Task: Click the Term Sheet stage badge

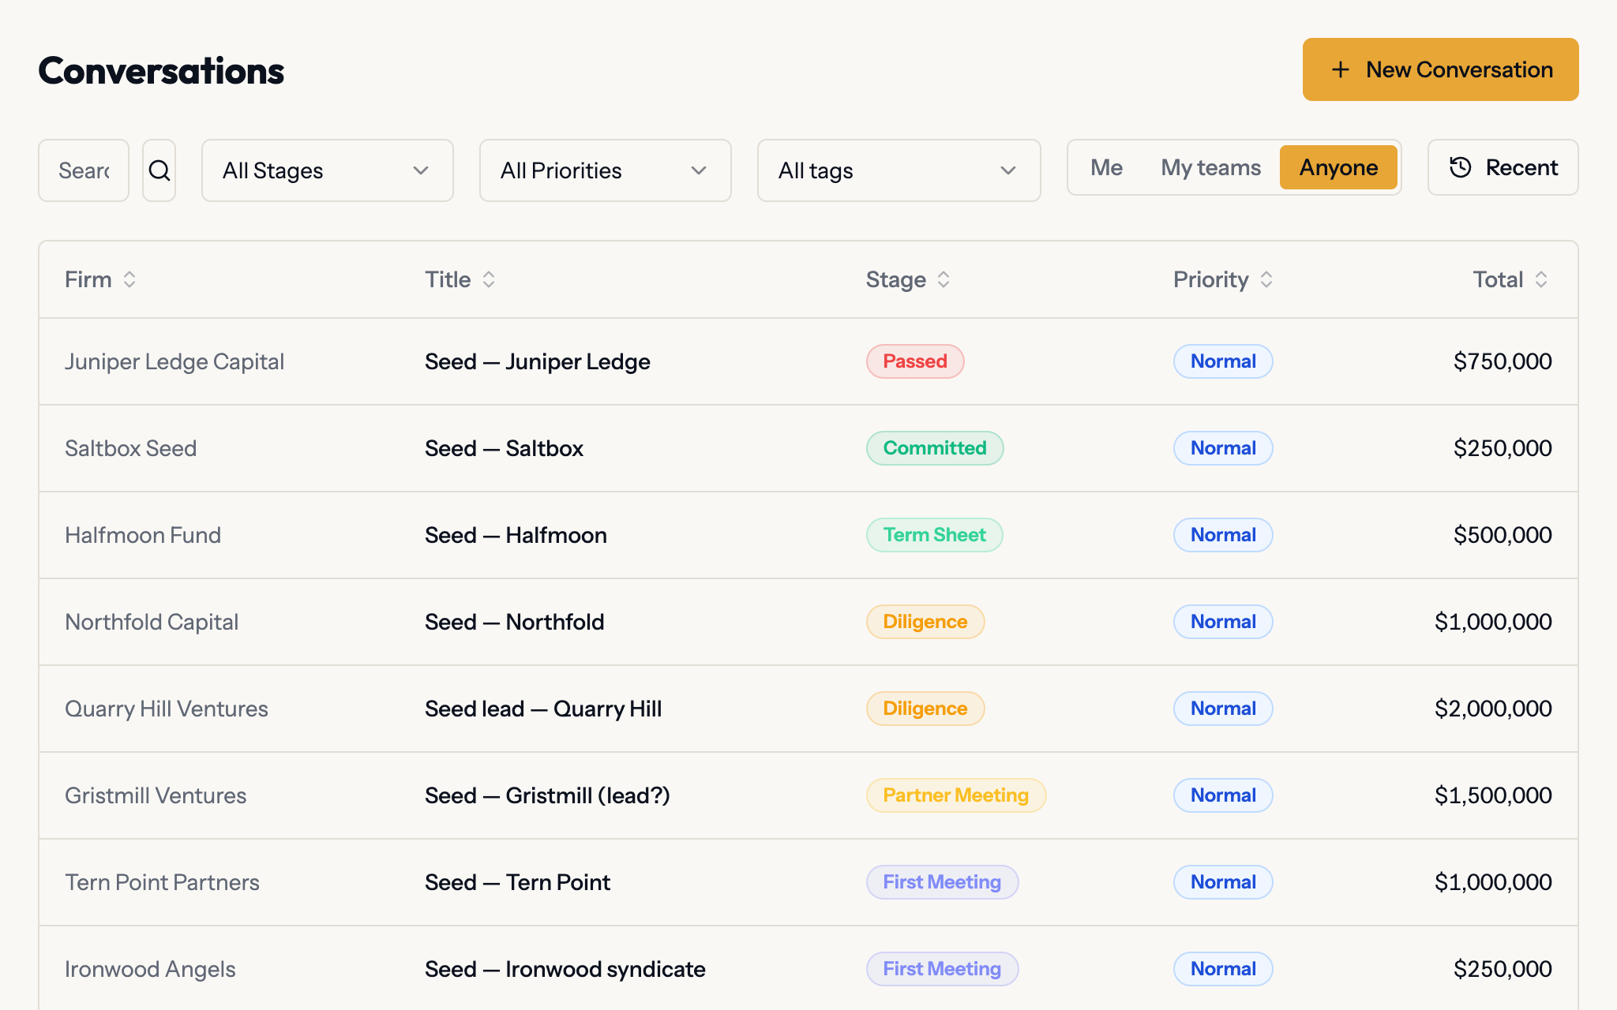Action: 935,535
